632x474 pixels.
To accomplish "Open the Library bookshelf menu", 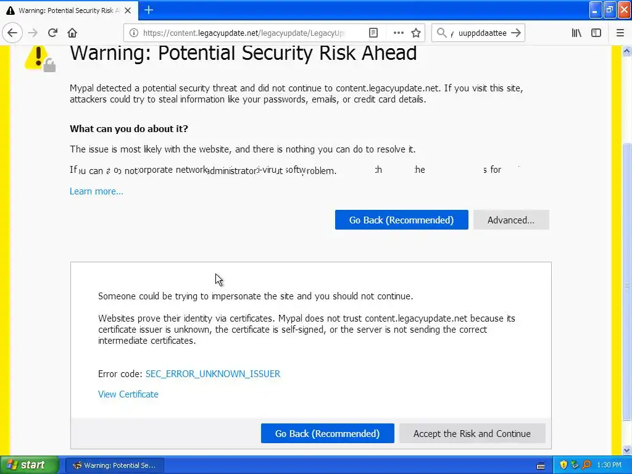I will (x=576, y=33).
